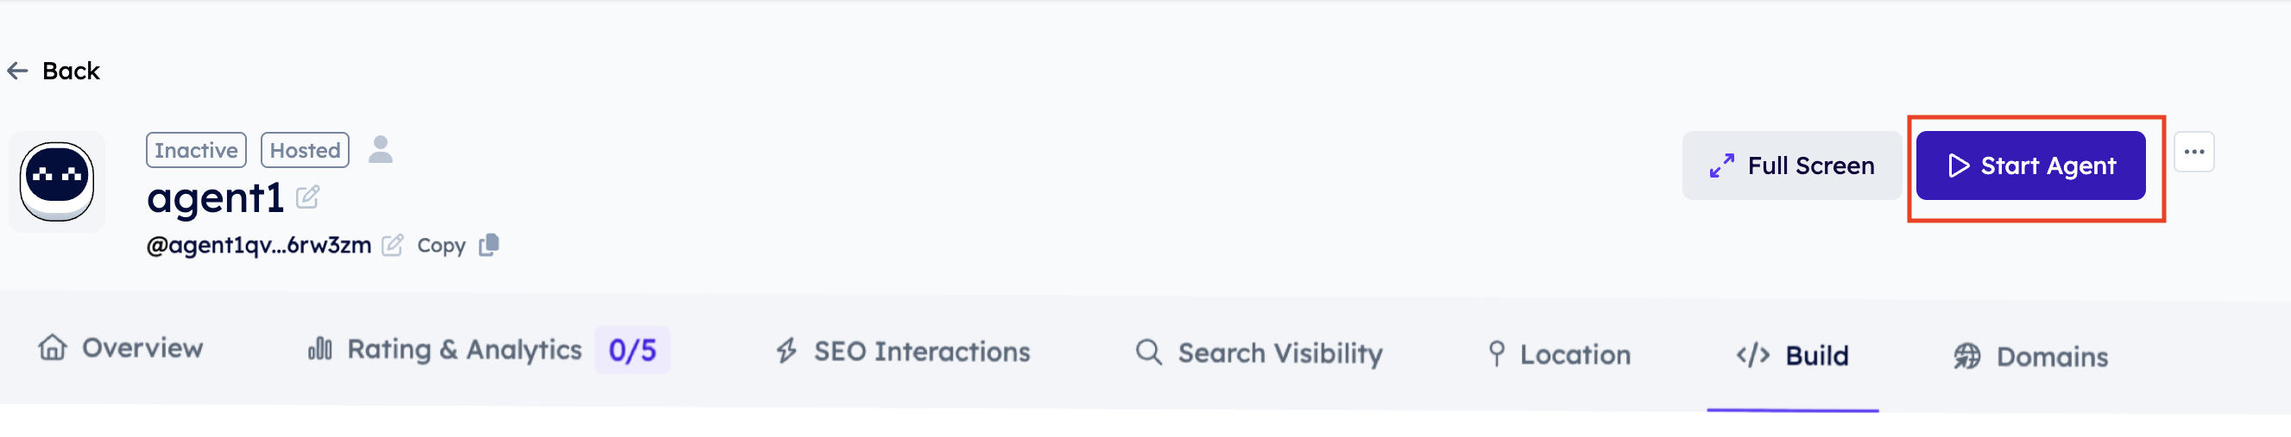The height and width of the screenshot is (437, 2291).
Task: Click the 0/5 rating score badge
Action: coord(633,350)
